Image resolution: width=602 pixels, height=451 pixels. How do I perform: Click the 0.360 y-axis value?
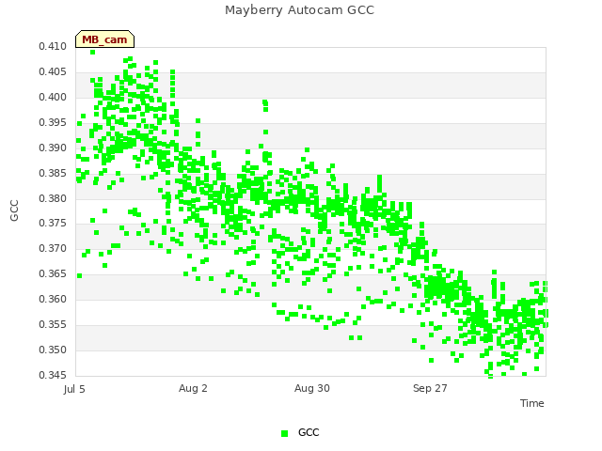click(x=53, y=299)
